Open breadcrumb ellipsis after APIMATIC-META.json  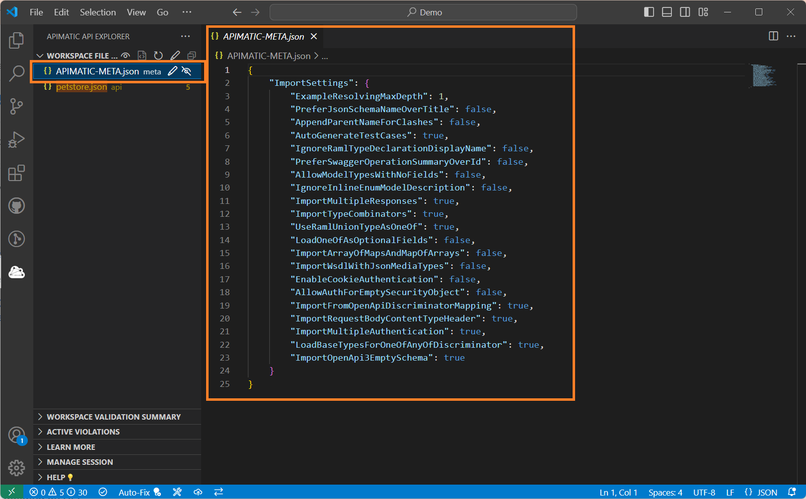(x=325, y=56)
